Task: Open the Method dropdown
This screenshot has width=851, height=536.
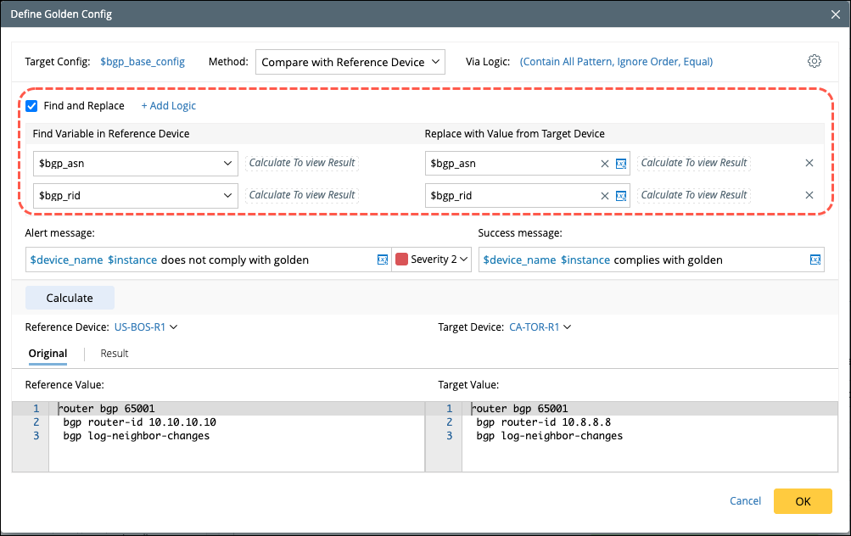Action: click(350, 62)
